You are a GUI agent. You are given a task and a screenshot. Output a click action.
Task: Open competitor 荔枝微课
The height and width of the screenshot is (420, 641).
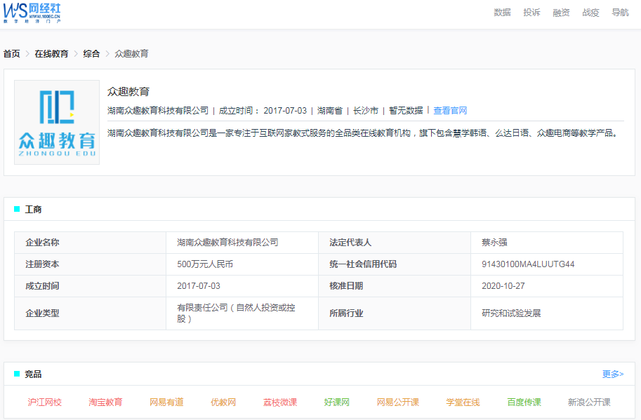tap(280, 402)
